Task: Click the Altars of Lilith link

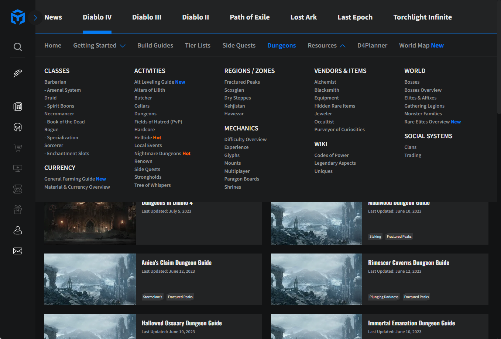Action: pos(150,90)
